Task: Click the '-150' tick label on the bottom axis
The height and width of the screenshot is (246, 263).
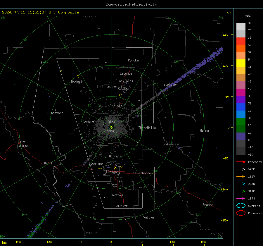Action: point(17,242)
